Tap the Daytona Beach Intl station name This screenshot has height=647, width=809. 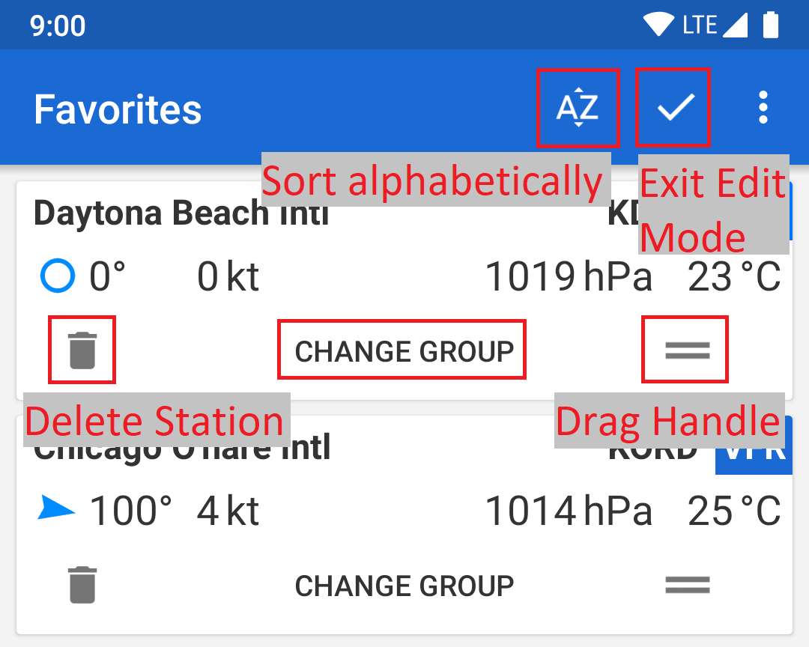(x=181, y=213)
